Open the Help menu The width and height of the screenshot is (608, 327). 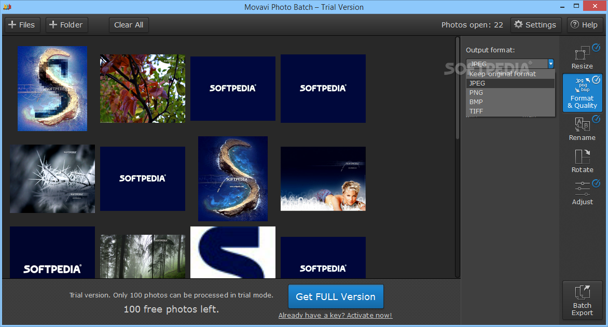(584, 25)
